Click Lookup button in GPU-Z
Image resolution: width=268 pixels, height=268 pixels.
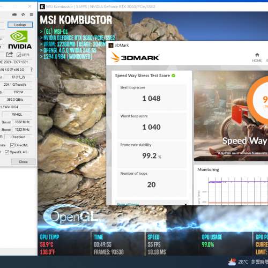click(x=20, y=25)
